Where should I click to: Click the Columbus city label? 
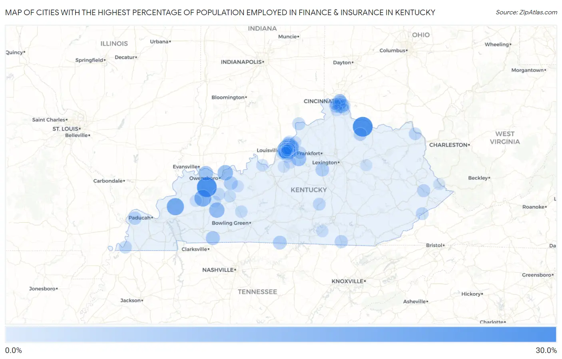[x=393, y=50]
